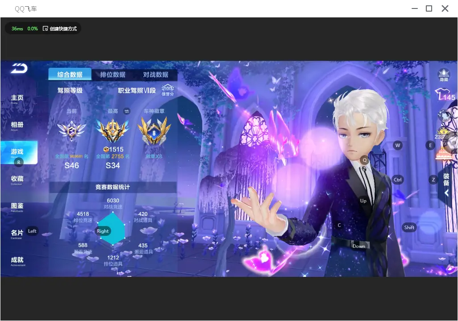Switch to the 排位数据 tab
458x321 pixels.
(x=113, y=74)
